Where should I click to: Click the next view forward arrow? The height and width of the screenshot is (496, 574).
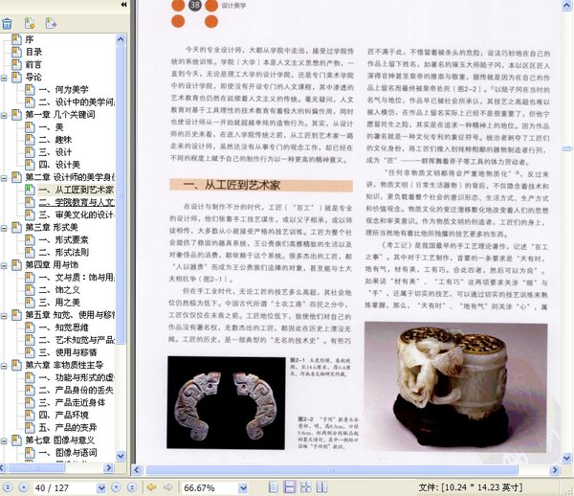click(x=167, y=487)
